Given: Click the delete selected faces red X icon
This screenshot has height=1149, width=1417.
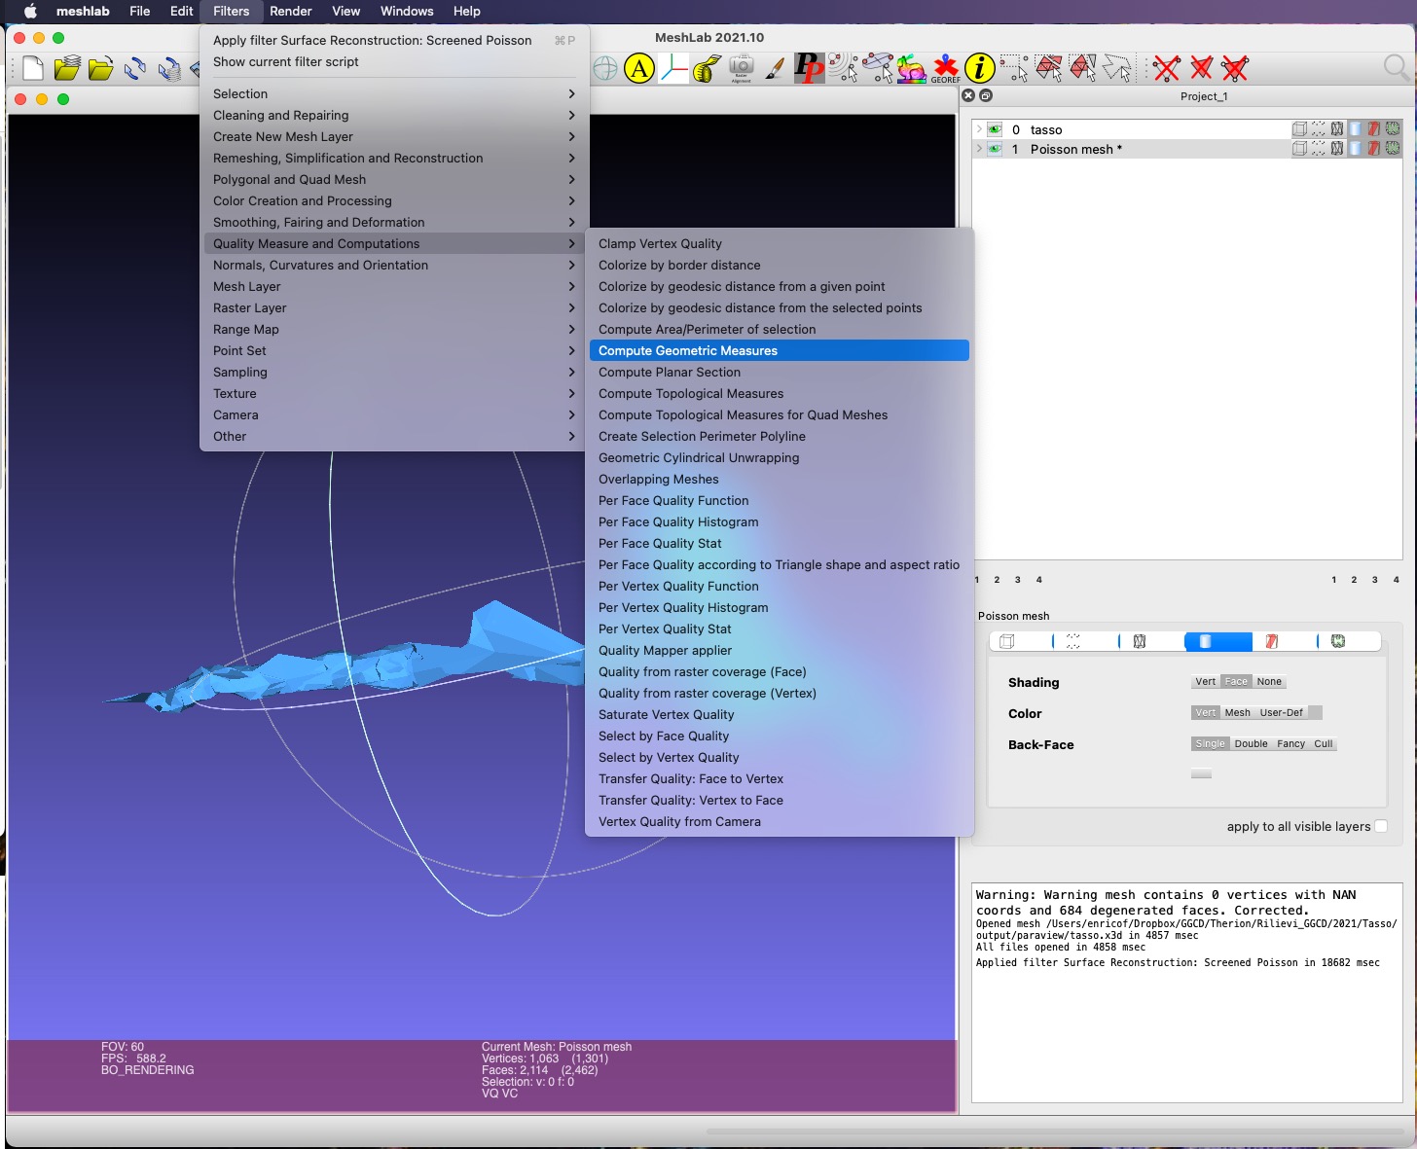Looking at the screenshot, I should (x=1202, y=68).
